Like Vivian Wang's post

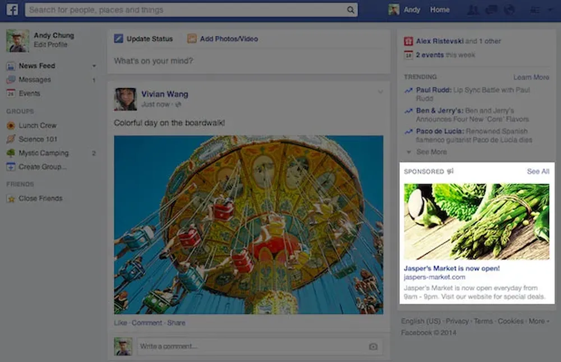(x=120, y=323)
